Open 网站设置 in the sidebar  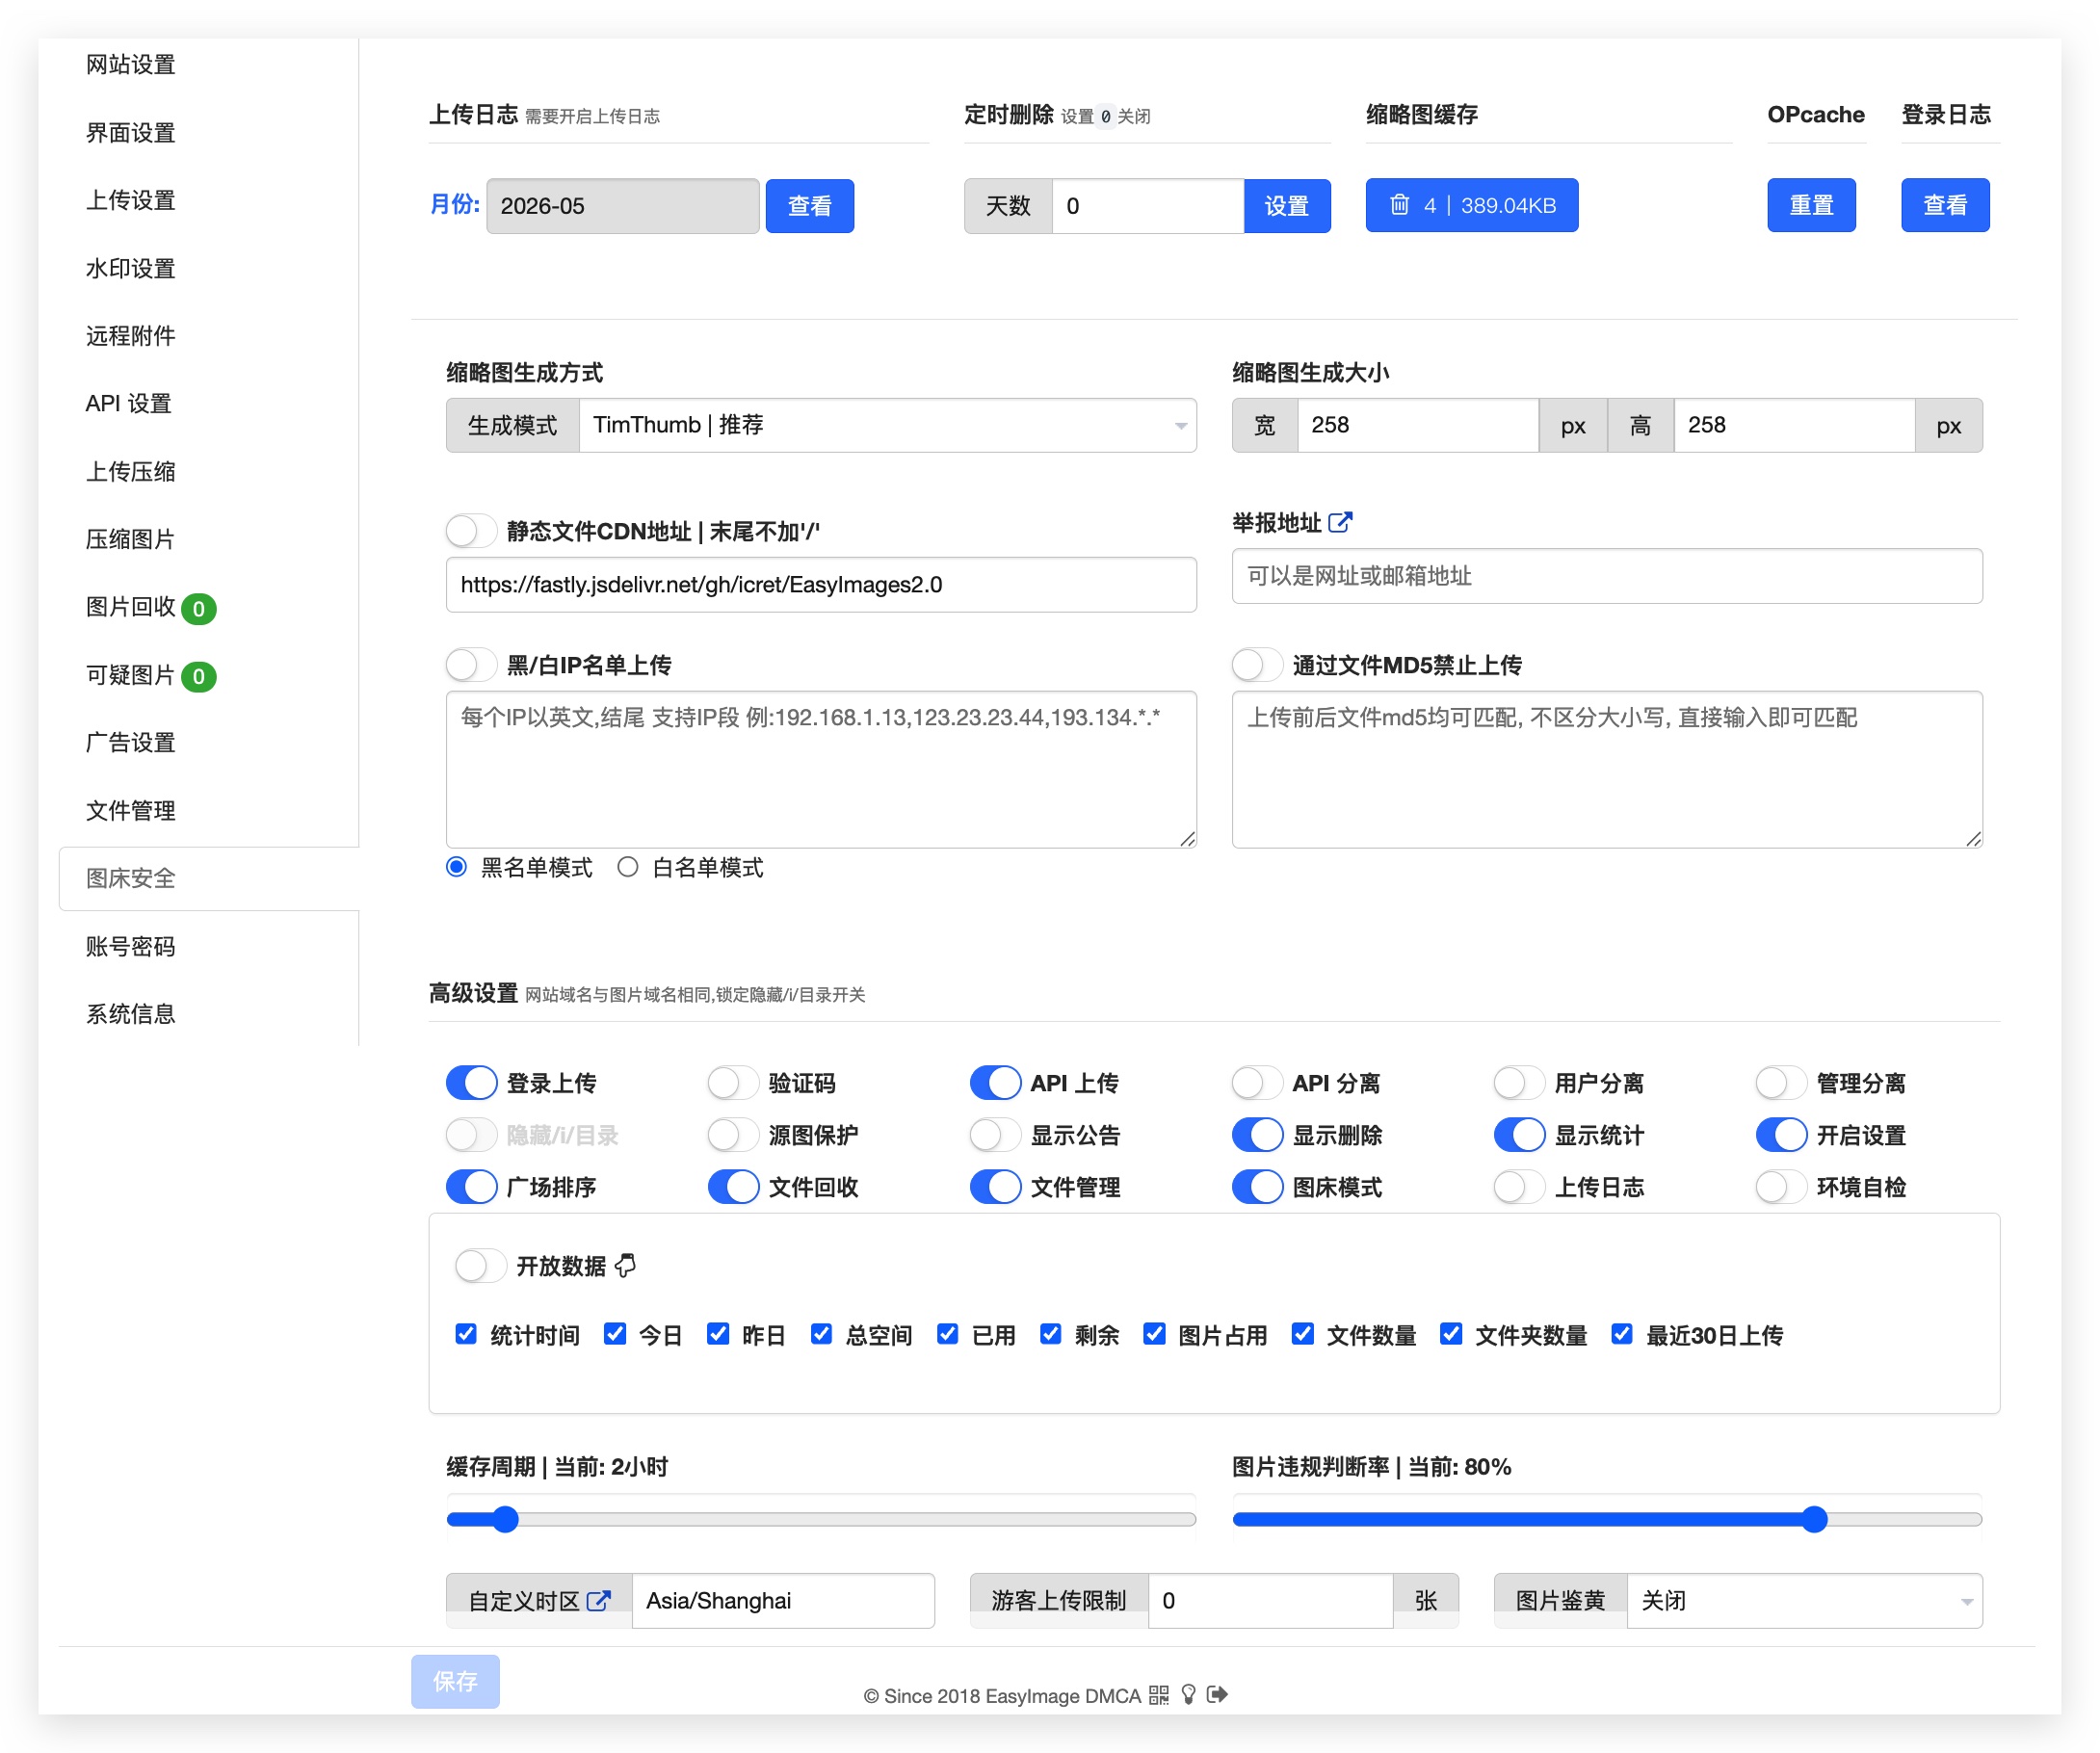131,65
